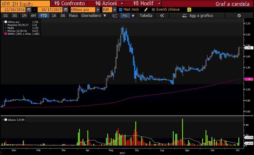Viewport: 254px width, 155px height.
Task: Open the 95) Confronto menu
Action: pyautogui.click(x=69, y=3)
